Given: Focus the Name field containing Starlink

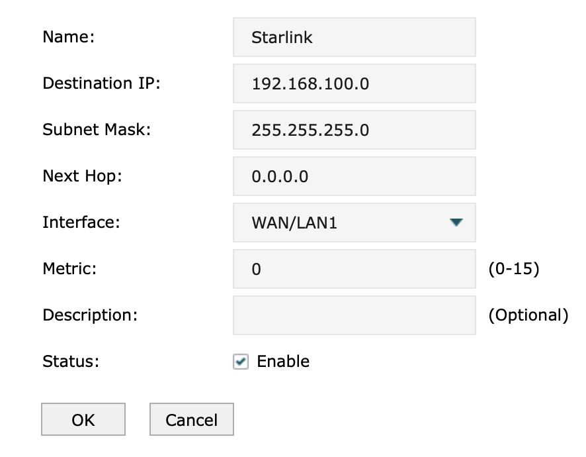Looking at the screenshot, I should (355, 37).
